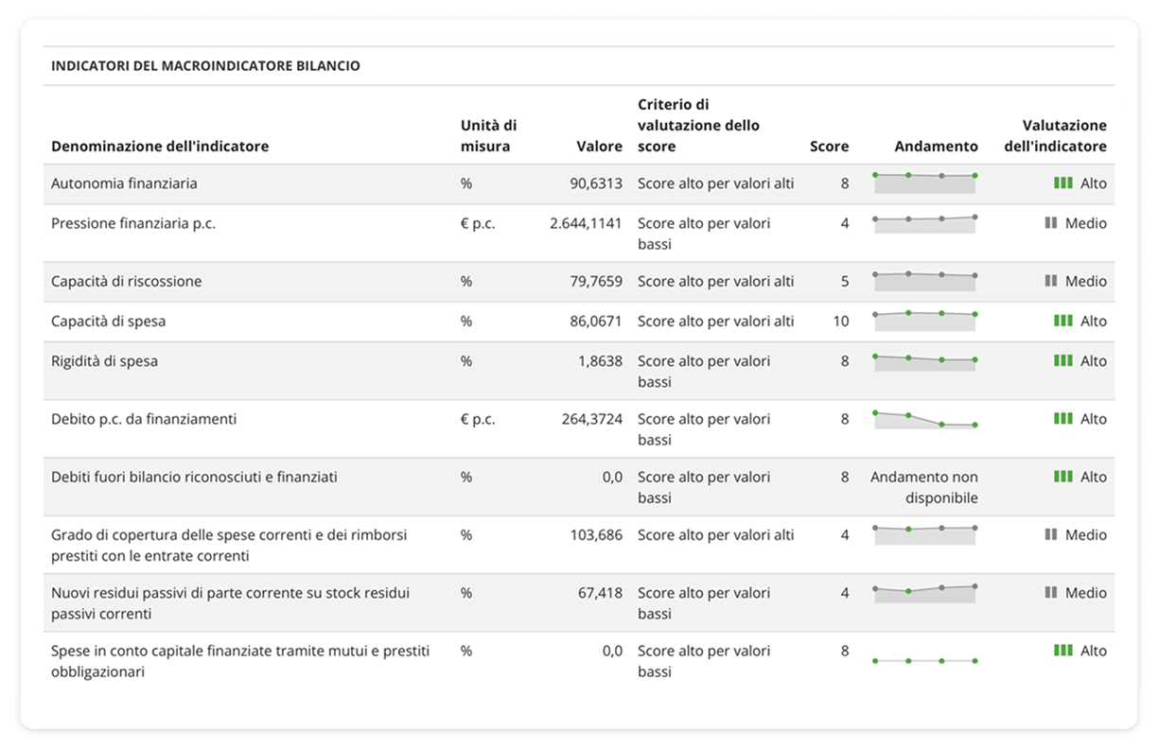
Task: Click the Alto icon for Debito p.c. da finanziamenti
Action: [x=1062, y=418]
